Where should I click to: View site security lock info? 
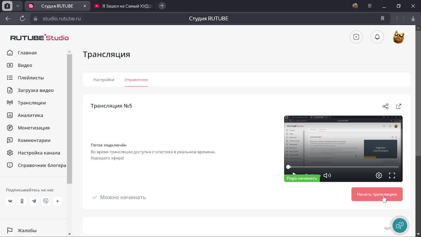pos(36,18)
